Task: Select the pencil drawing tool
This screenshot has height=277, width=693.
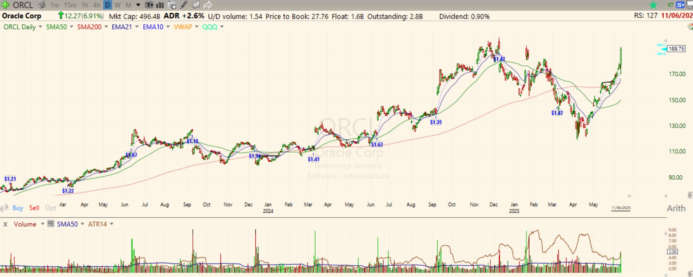Action: [184, 5]
